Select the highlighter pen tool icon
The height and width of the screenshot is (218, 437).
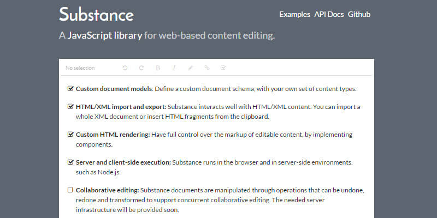[191, 68]
